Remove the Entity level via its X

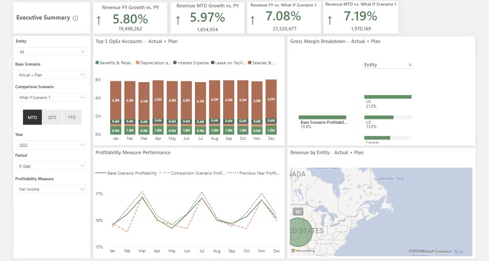410,64
